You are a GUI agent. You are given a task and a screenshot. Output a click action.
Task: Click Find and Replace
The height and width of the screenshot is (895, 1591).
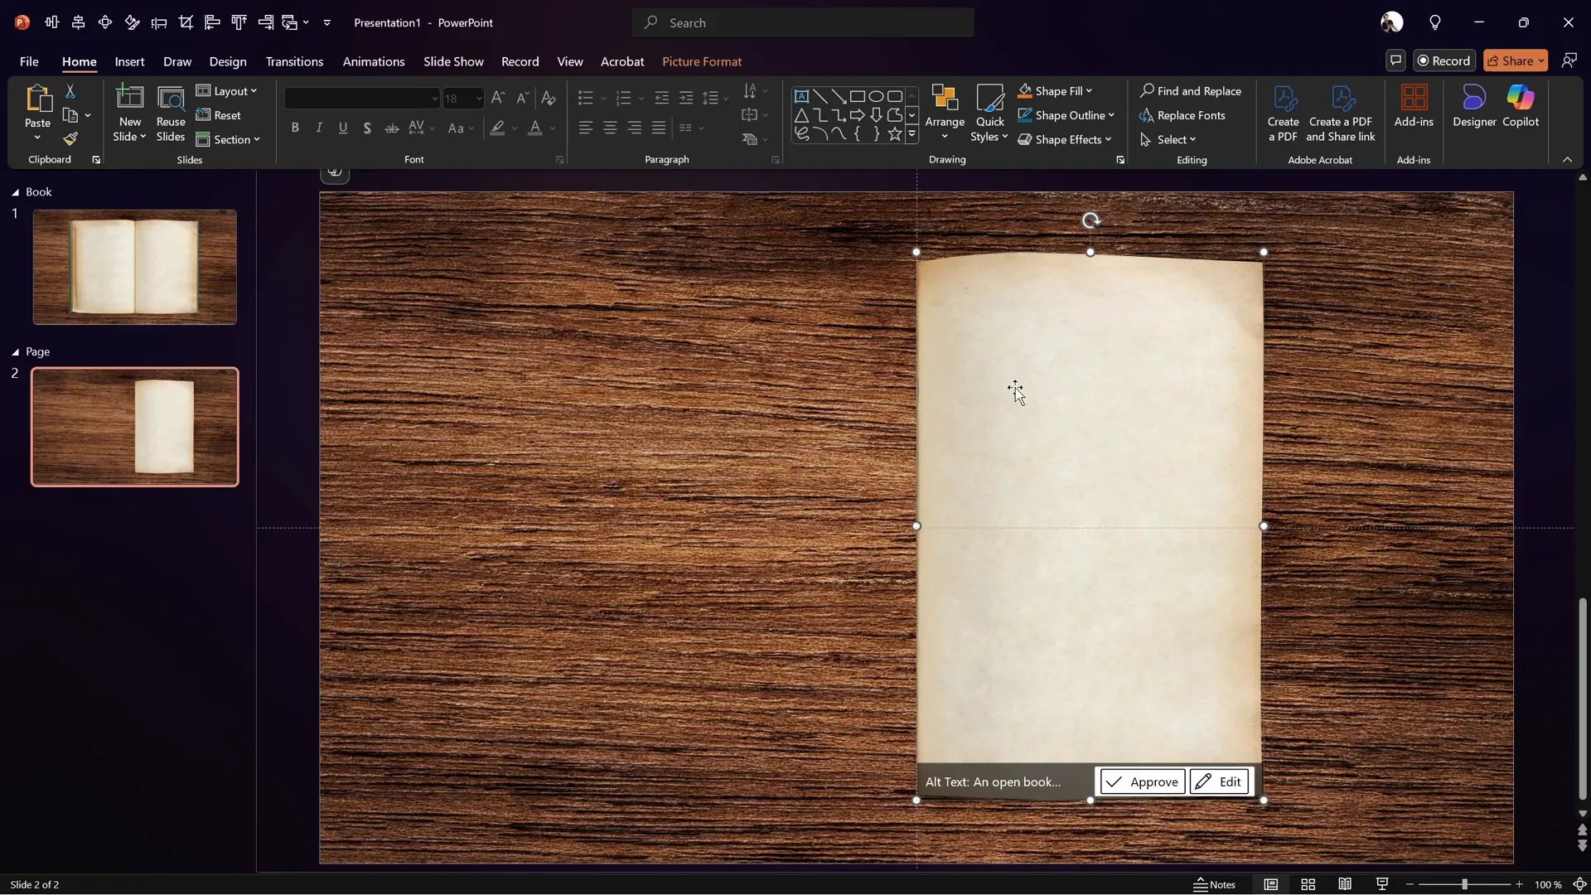coord(1191,91)
